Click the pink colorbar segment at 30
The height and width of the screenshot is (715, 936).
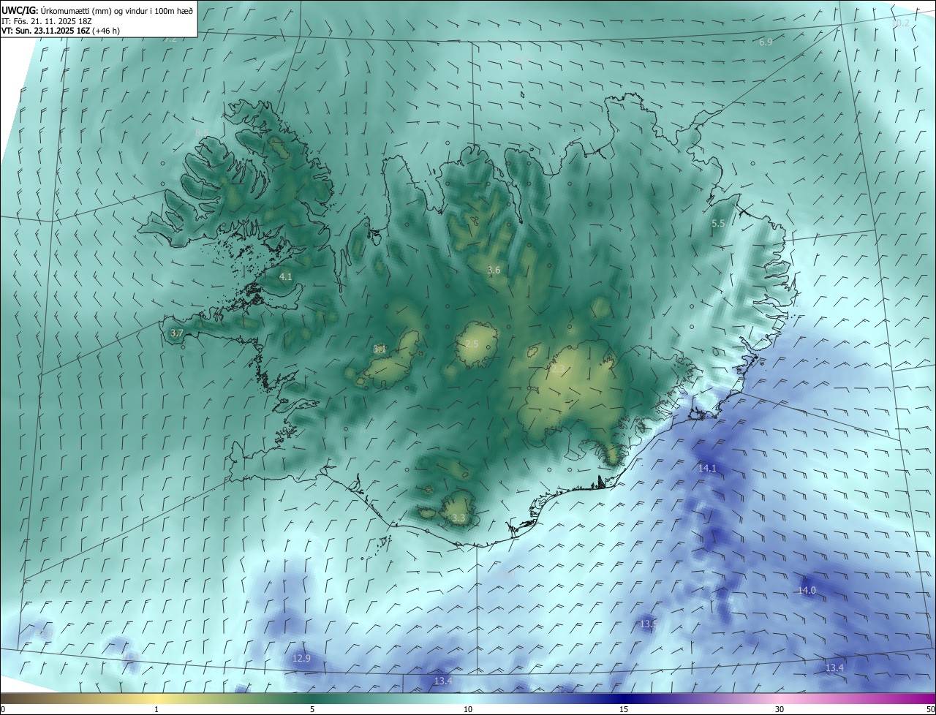tap(780, 698)
